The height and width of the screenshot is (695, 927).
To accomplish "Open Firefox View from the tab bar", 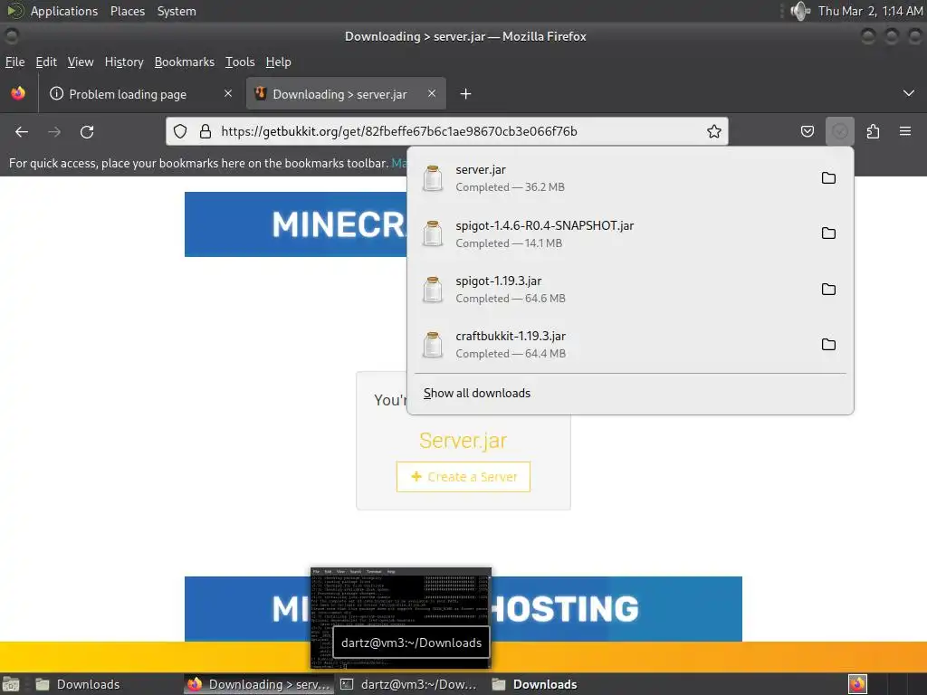I will coord(18,93).
